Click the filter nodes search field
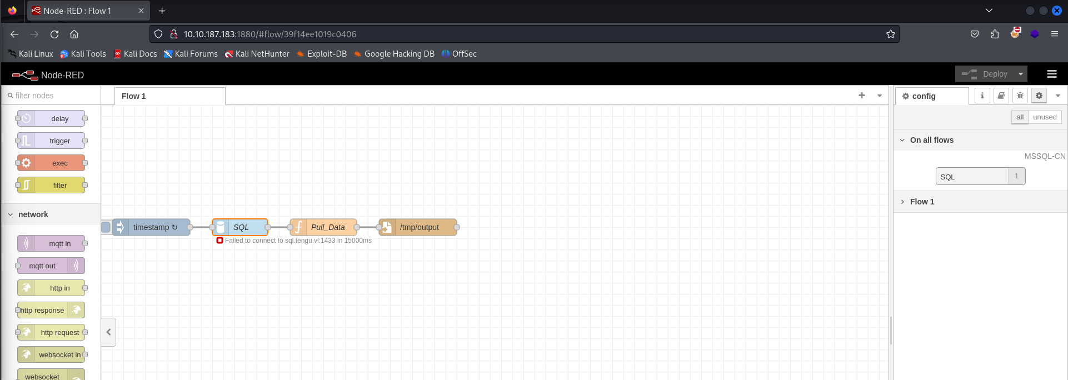 click(x=51, y=96)
